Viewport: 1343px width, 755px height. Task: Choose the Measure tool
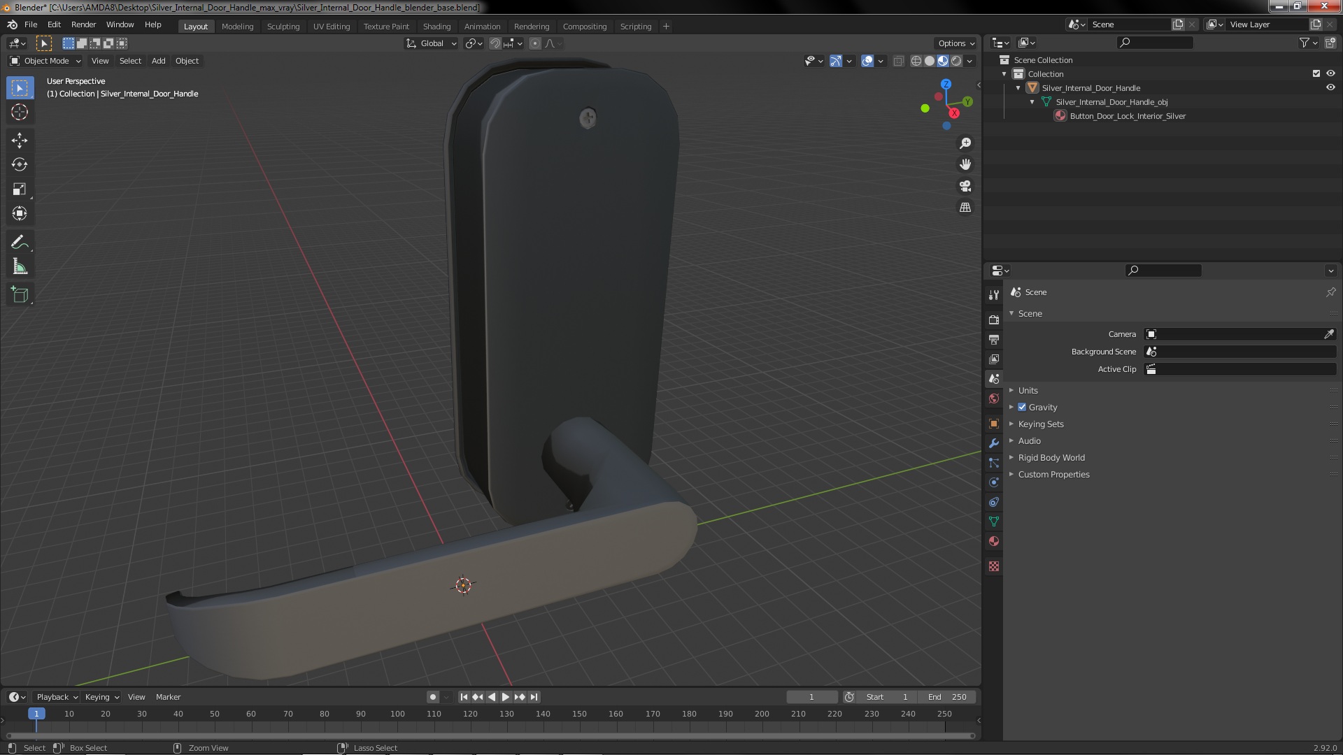[20, 267]
